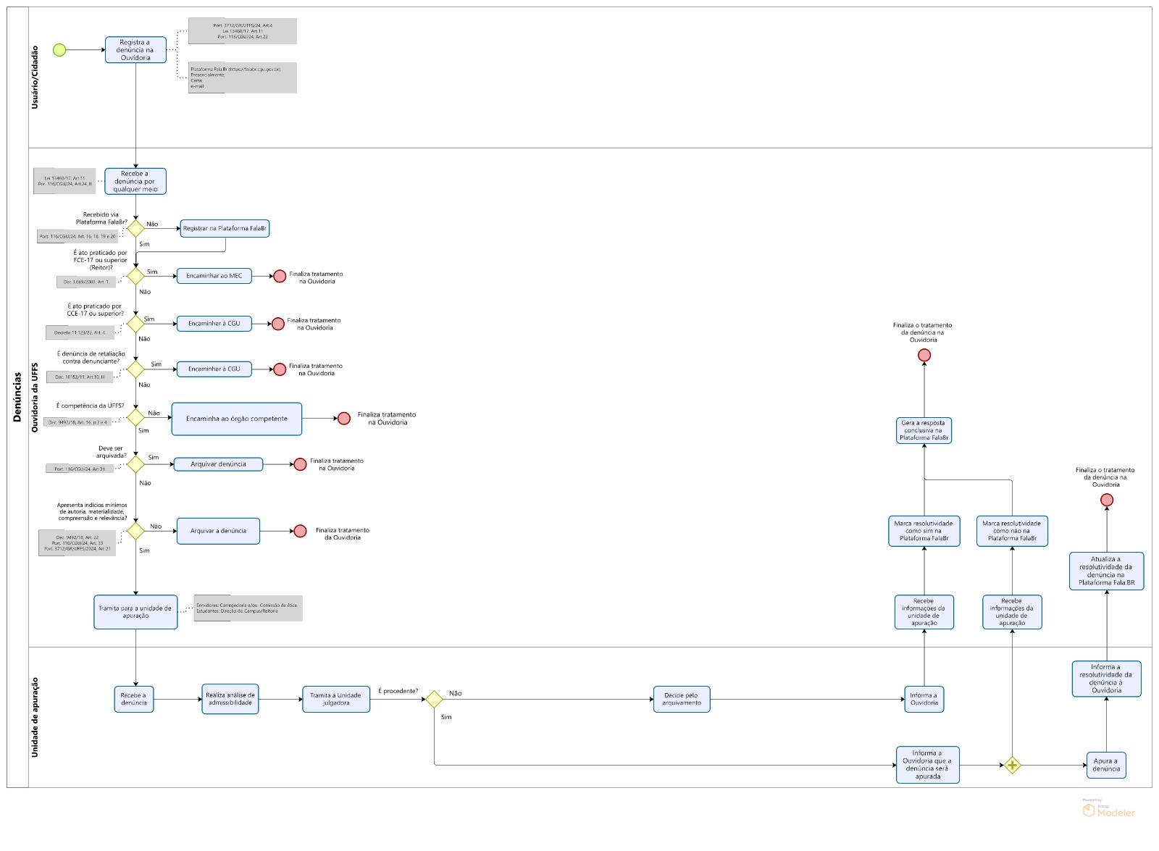Select the "Registra a denúncia na Ouvidoria" task
The width and height of the screenshot is (1159, 851).
coord(135,50)
